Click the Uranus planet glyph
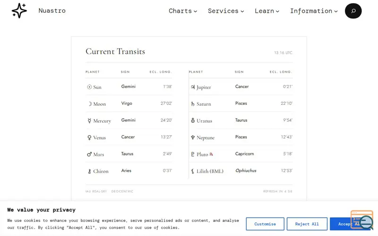The image size is (378, 236). pos(193,120)
